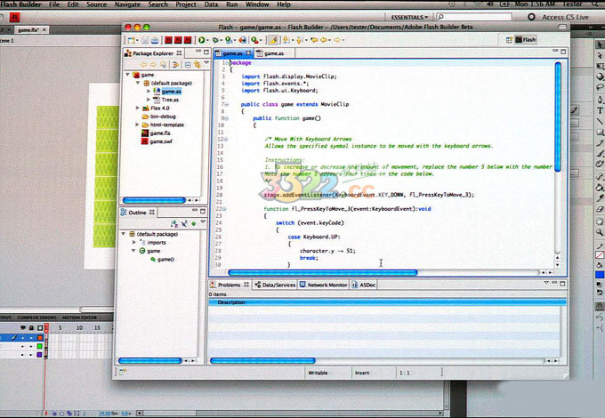Expand the imports node in Outline
This screenshot has width=605, height=418.
click(133, 242)
